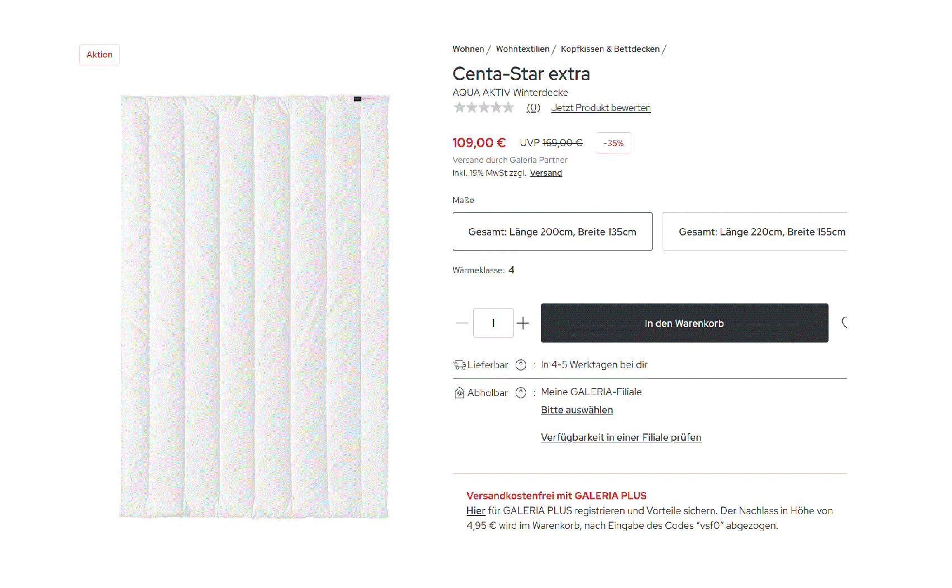Image resolution: width=952 pixels, height=588 pixels.
Task: Add the item with In den Warenkorb
Action: (x=684, y=323)
